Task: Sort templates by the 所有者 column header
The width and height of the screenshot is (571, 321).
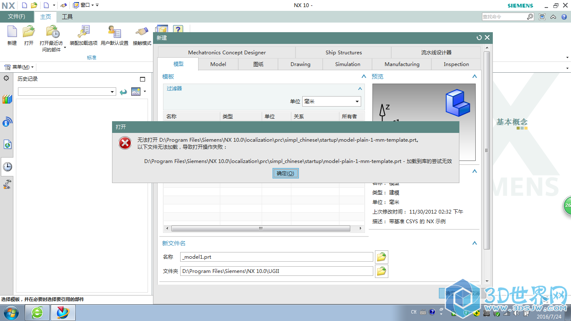Action: (352, 116)
